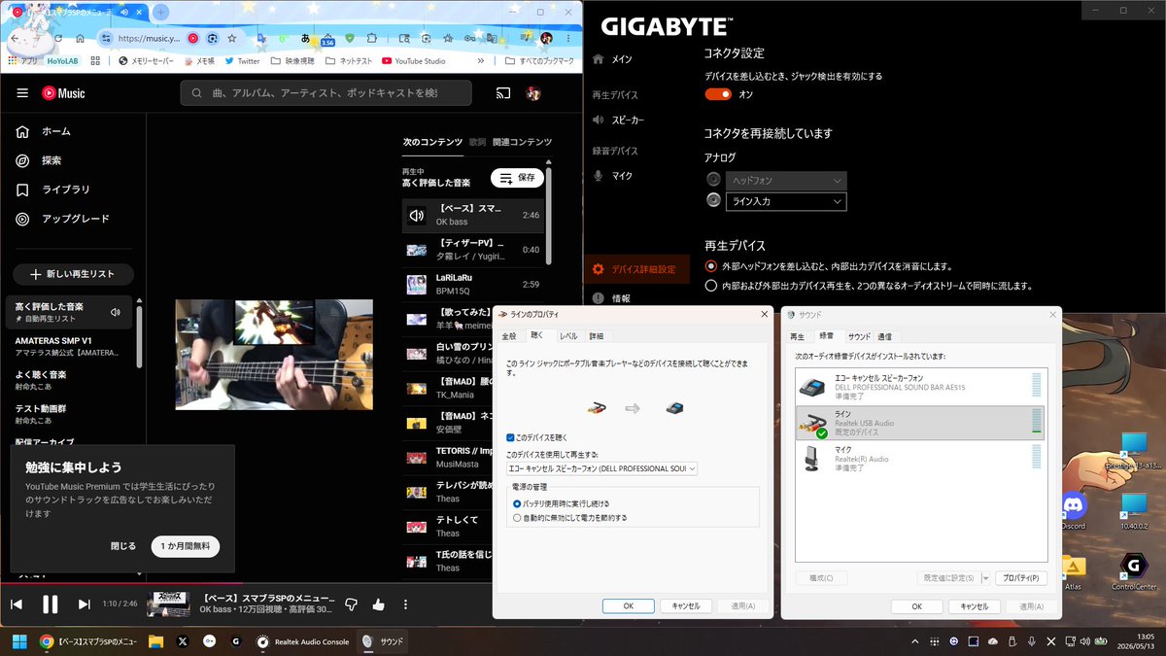This screenshot has width=1166, height=656.
Task: Open Discord desktop shortcut
Action: pos(1073,510)
